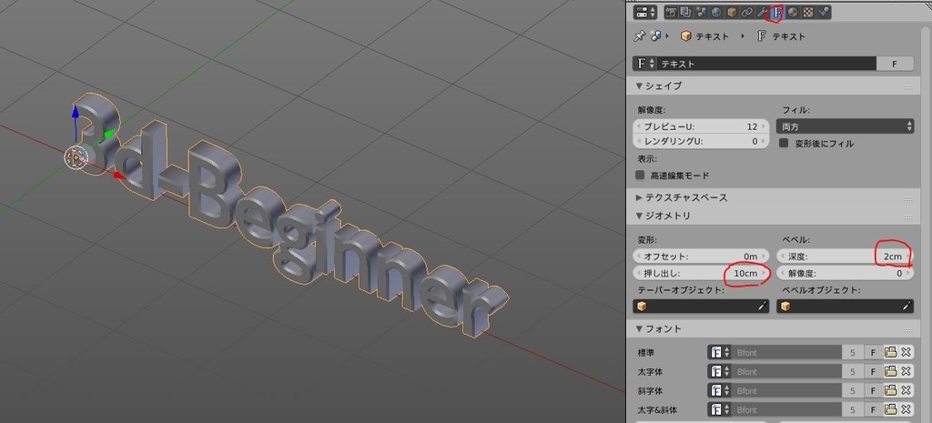This screenshot has height=423, width=932.
Task: Open the Object properties tab (orange cube)
Action: [x=732, y=12]
